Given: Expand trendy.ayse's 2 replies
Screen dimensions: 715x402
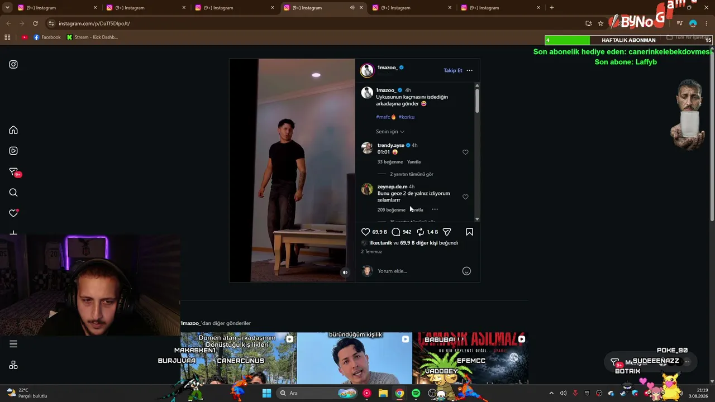Looking at the screenshot, I should click(412, 174).
